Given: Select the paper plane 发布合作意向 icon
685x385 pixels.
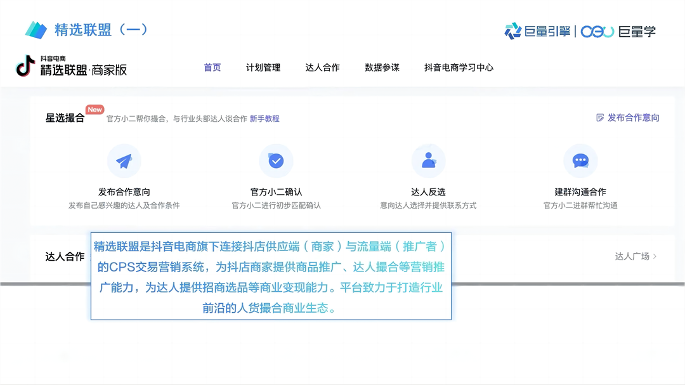Looking at the screenshot, I should click(x=124, y=160).
